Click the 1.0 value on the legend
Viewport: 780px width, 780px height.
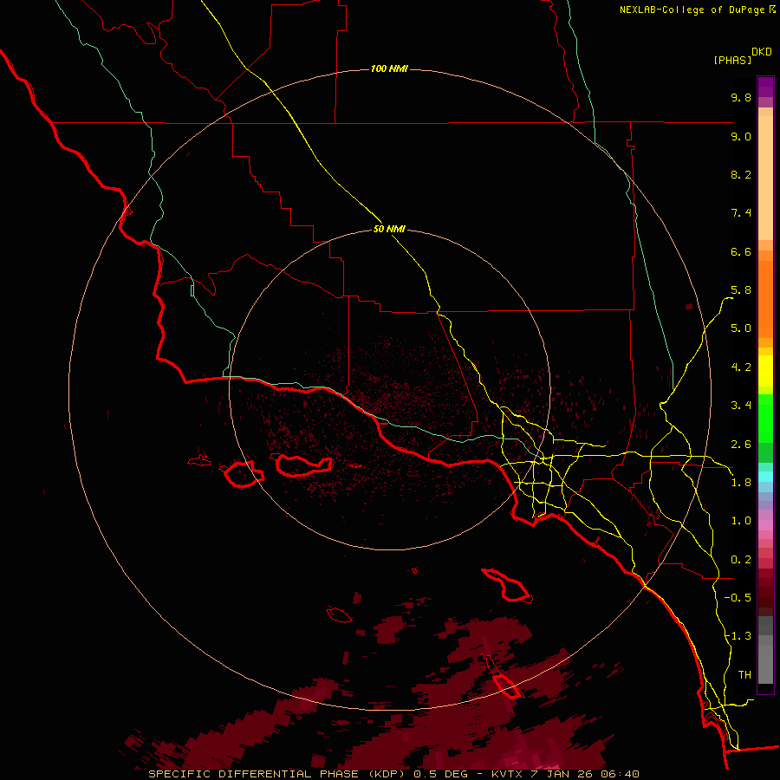point(741,521)
